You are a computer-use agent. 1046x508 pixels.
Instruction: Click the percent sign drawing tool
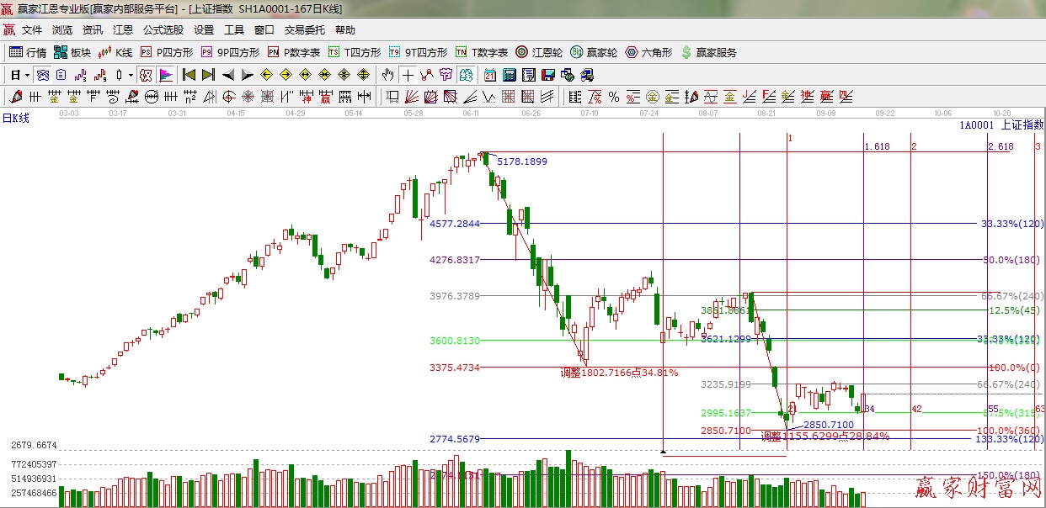pos(614,97)
